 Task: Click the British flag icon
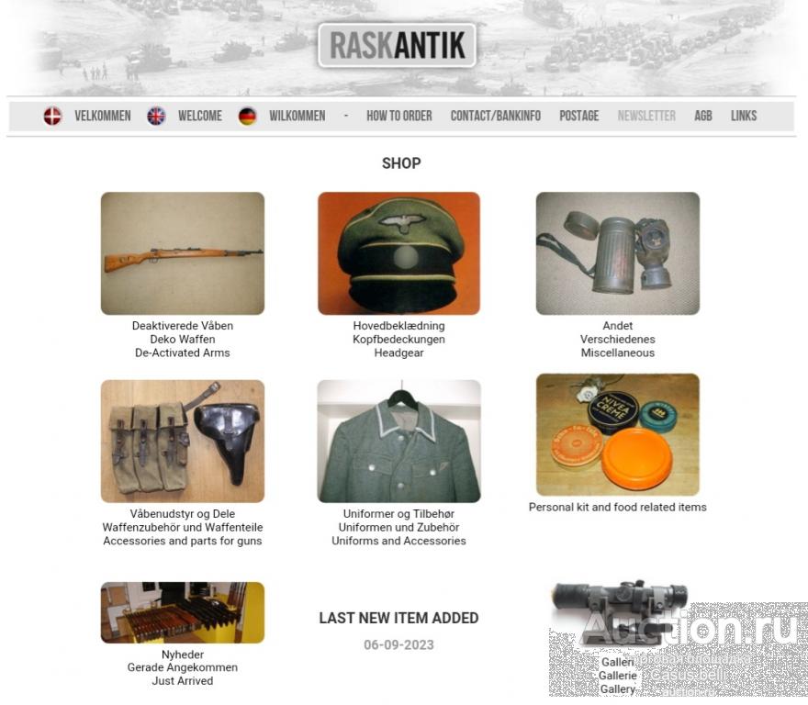click(x=156, y=116)
